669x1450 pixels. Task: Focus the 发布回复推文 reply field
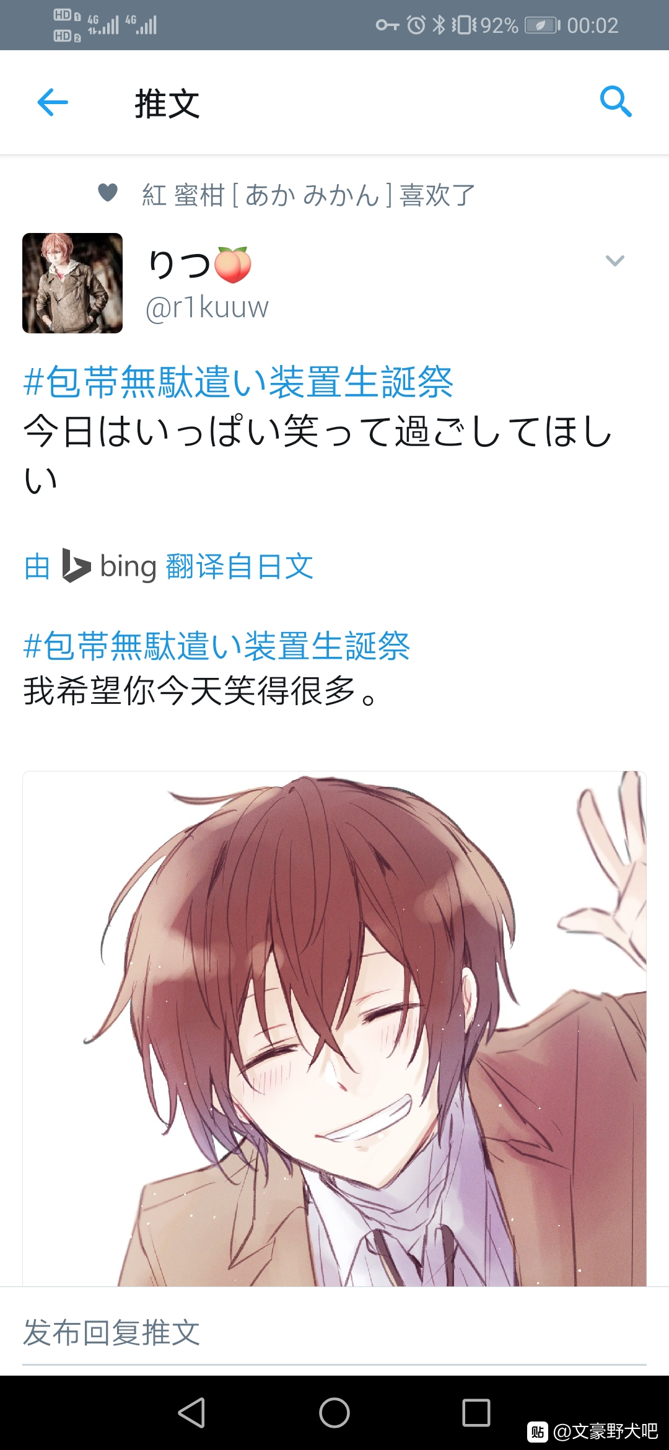[334, 1332]
